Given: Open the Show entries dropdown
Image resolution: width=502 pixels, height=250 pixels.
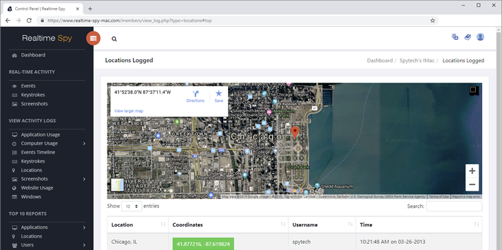Looking at the screenshot, I should coord(132,207).
